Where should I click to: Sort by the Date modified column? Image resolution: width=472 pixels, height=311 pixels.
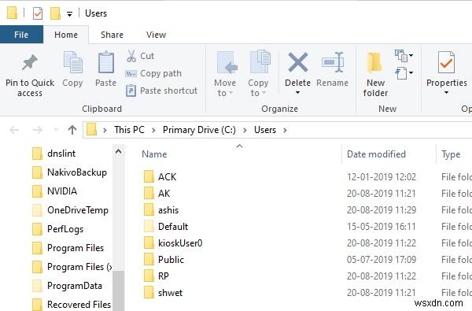[x=376, y=154]
